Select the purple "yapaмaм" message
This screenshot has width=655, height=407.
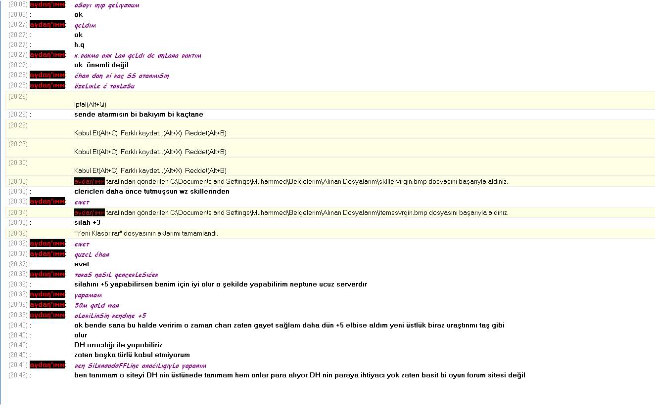88,295
